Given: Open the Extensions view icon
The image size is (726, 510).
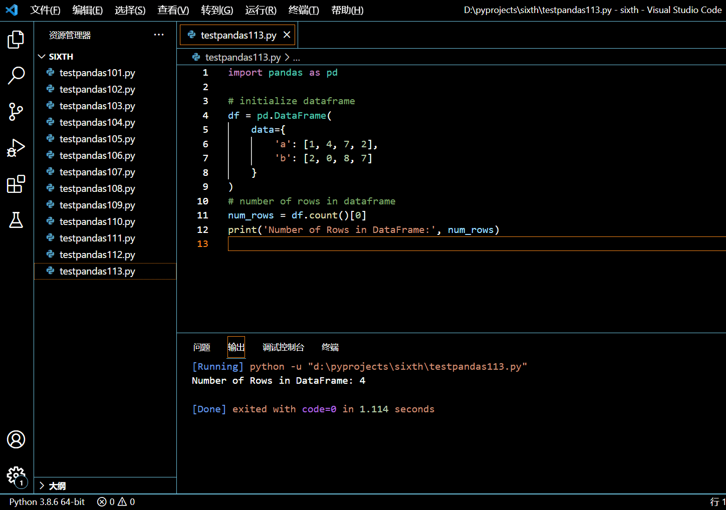Looking at the screenshot, I should pos(16,184).
